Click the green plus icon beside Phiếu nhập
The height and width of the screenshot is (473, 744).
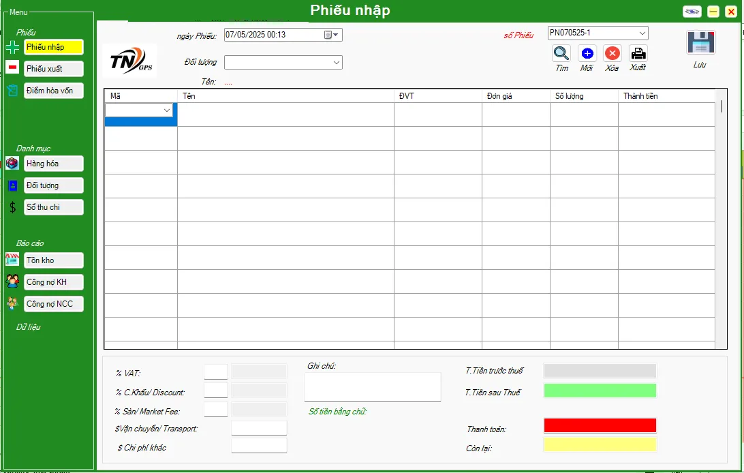click(x=12, y=47)
